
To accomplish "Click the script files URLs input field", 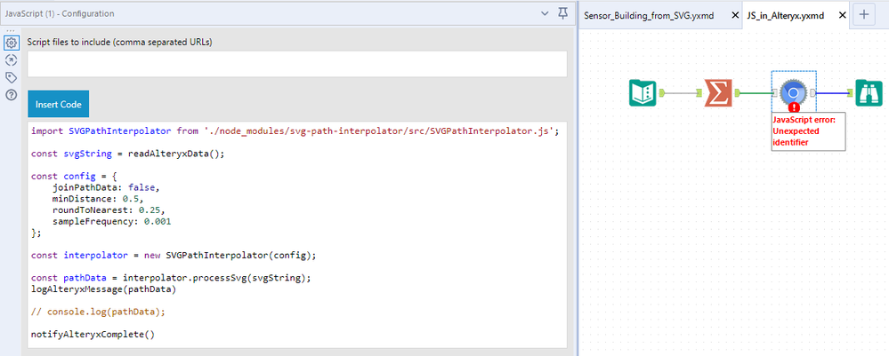I will [297, 64].
